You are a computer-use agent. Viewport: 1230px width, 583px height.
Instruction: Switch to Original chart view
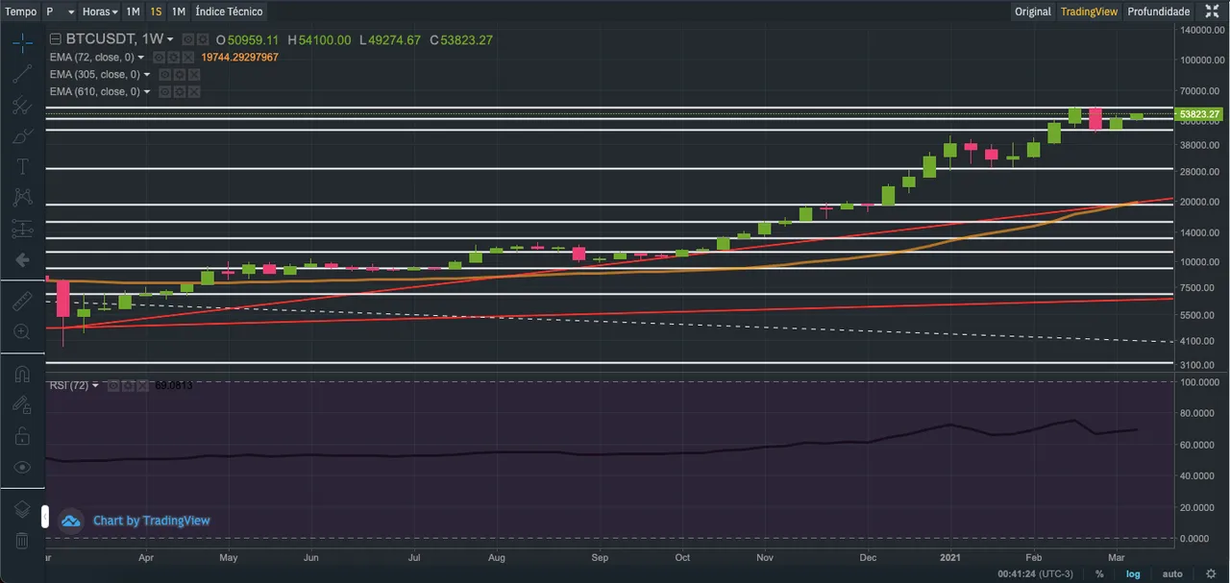[1033, 12]
